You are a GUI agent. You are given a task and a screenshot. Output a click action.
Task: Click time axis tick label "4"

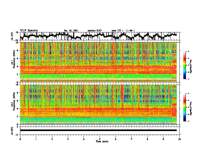click(x=84, y=139)
